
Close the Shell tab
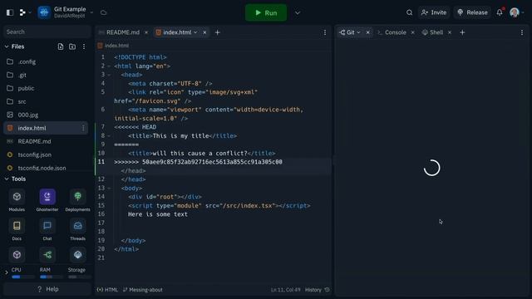(450, 32)
